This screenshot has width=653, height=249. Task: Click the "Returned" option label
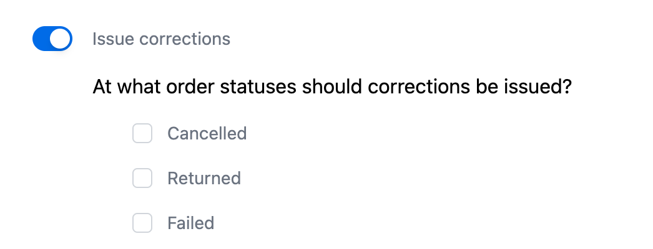pos(204,178)
